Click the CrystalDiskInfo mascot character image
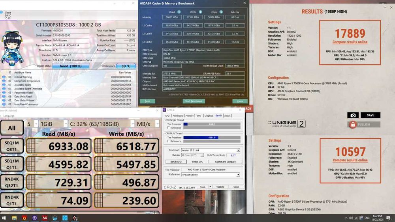Image resolution: width=395 pixels, height=222 pixels. (x=12, y=49)
